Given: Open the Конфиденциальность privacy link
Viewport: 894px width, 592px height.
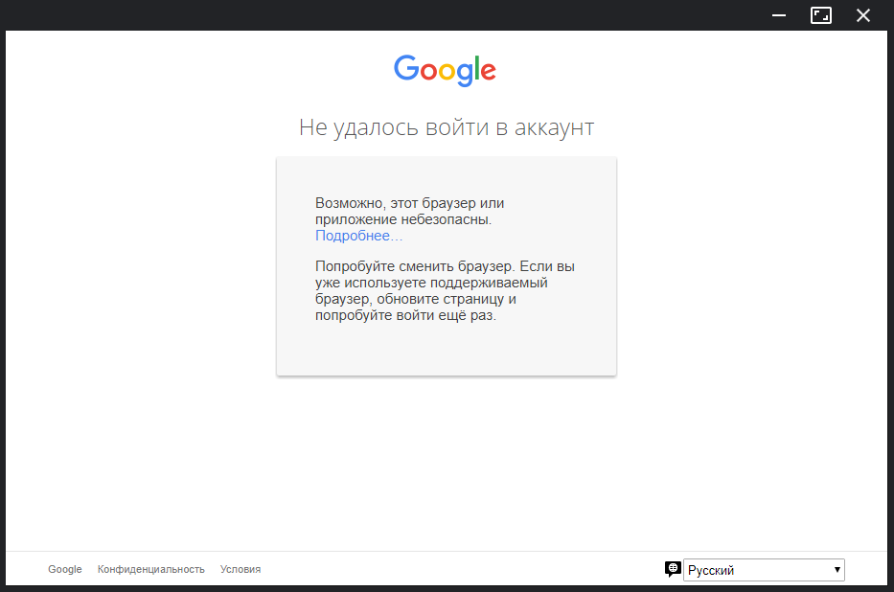Looking at the screenshot, I should 151,569.
